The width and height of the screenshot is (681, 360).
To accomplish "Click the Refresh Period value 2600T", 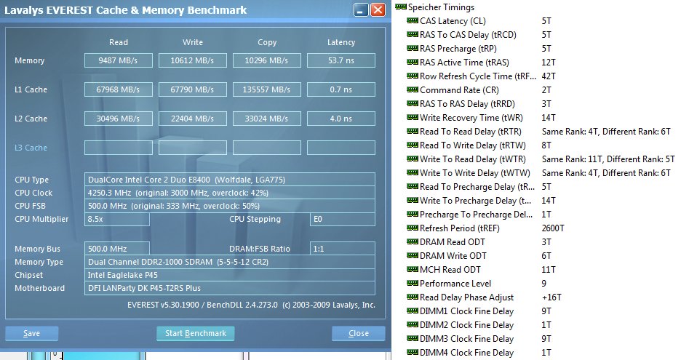I will pyautogui.click(x=553, y=228).
